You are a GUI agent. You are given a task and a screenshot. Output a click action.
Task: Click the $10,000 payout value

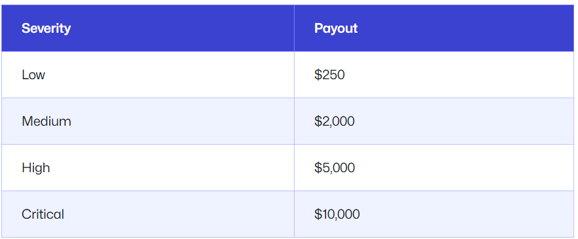tap(337, 214)
